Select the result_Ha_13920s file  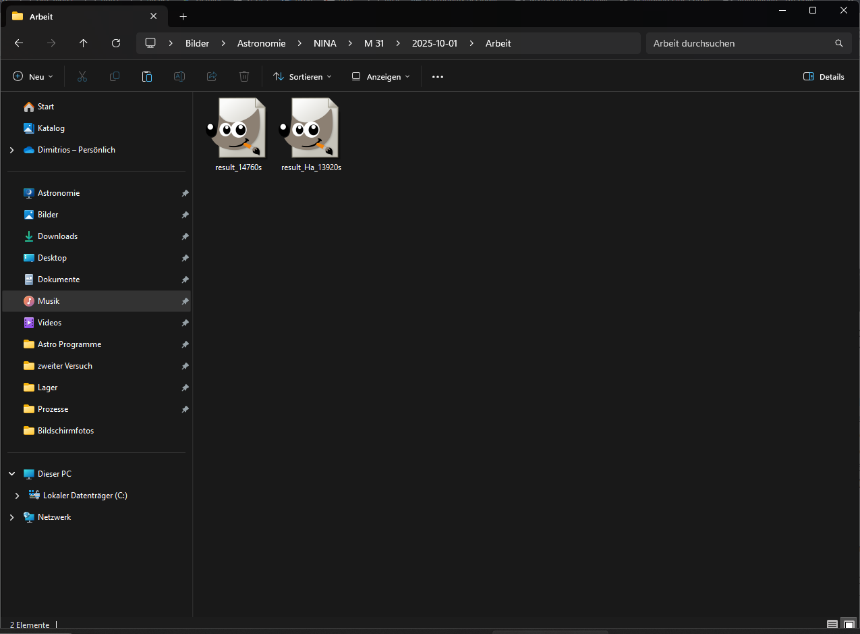coord(311,135)
